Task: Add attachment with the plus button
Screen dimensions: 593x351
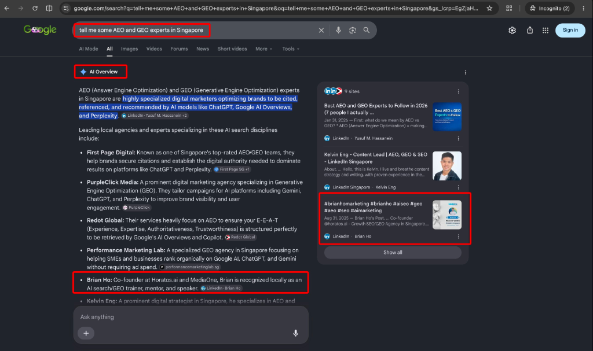Action: click(86, 333)
